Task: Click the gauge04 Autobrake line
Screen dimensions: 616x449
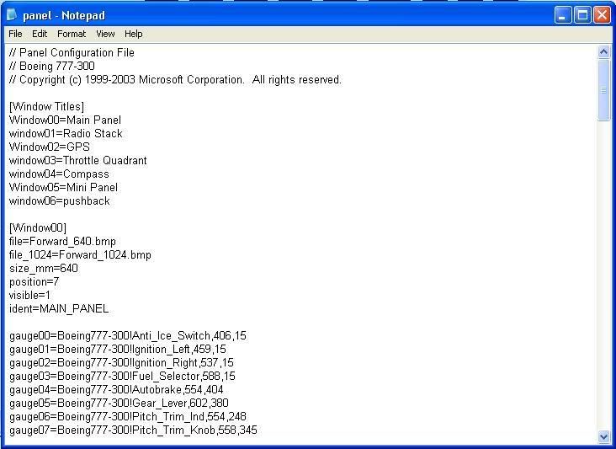Action: (x=116, y=390)
